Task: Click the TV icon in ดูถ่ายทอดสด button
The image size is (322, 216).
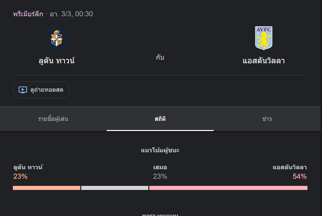Action: point(23,90)
